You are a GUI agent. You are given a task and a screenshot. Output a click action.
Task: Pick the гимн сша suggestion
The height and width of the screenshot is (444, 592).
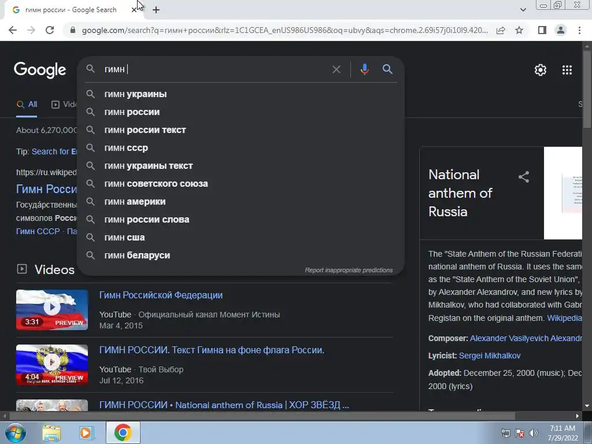click(x=240, y=238)
